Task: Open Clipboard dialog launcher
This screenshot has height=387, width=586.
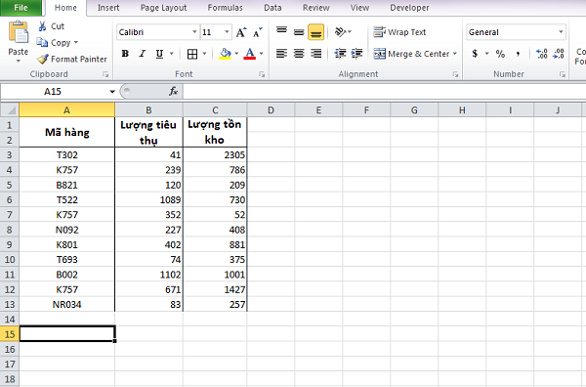Action: (105, 75)
